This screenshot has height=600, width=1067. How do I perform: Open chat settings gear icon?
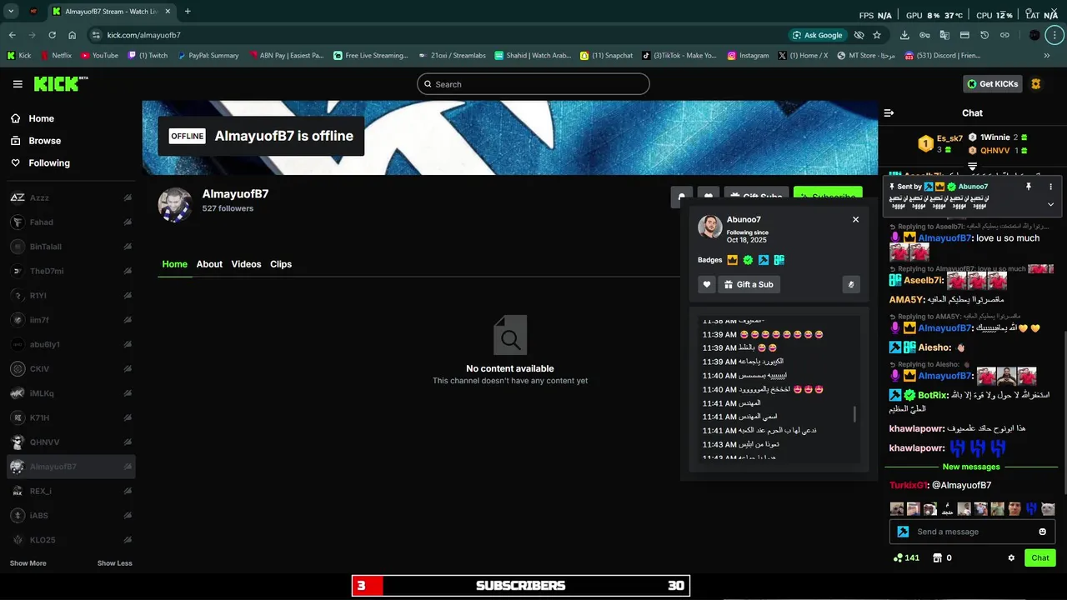click(x=1011, y=557)
